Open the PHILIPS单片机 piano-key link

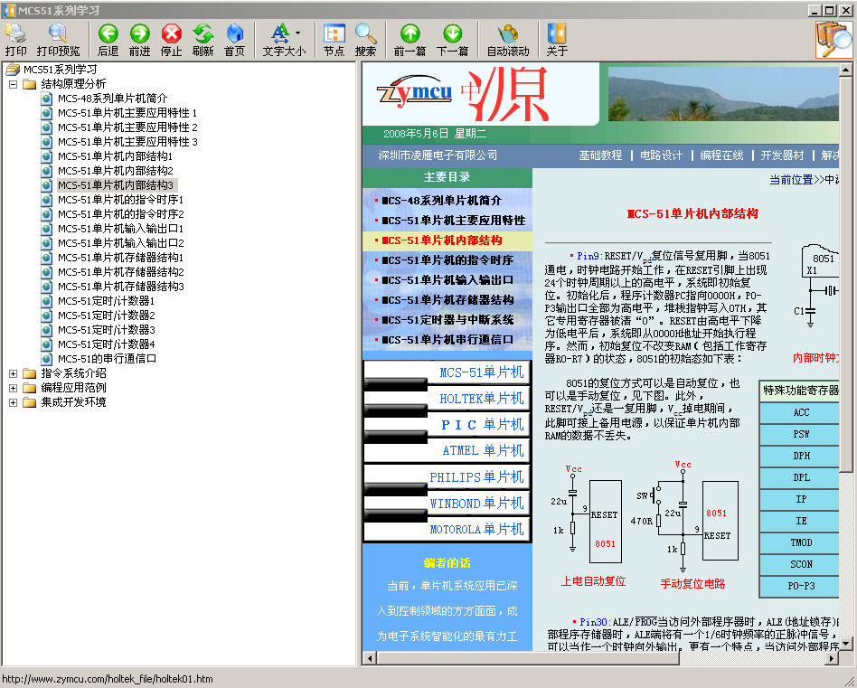tap(476, 477)
